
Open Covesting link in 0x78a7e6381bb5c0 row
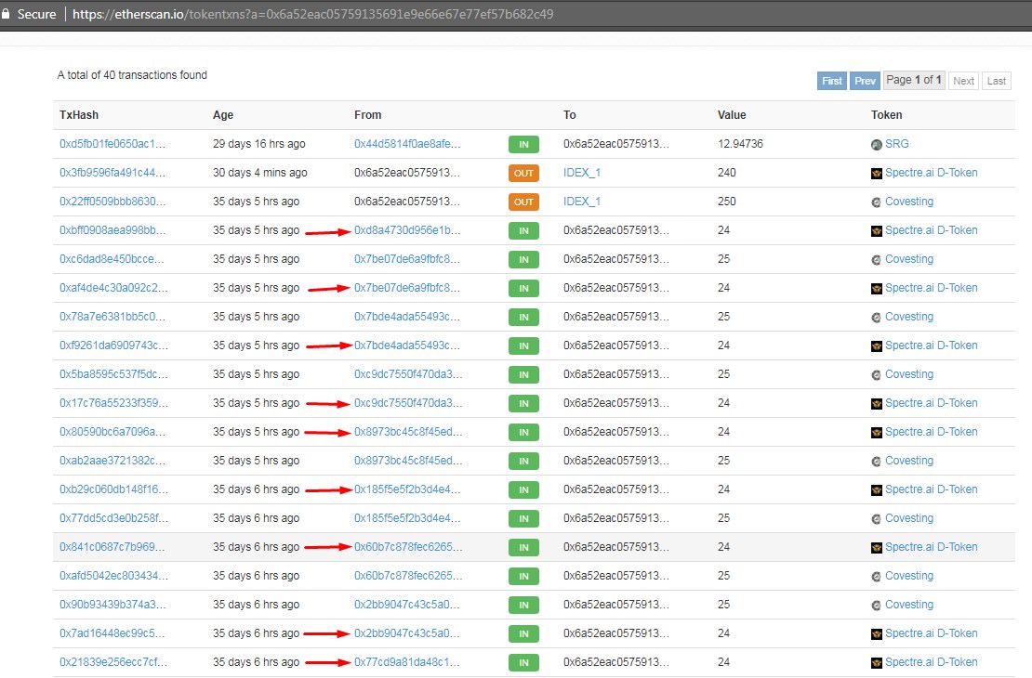click(x=909, y=317)
